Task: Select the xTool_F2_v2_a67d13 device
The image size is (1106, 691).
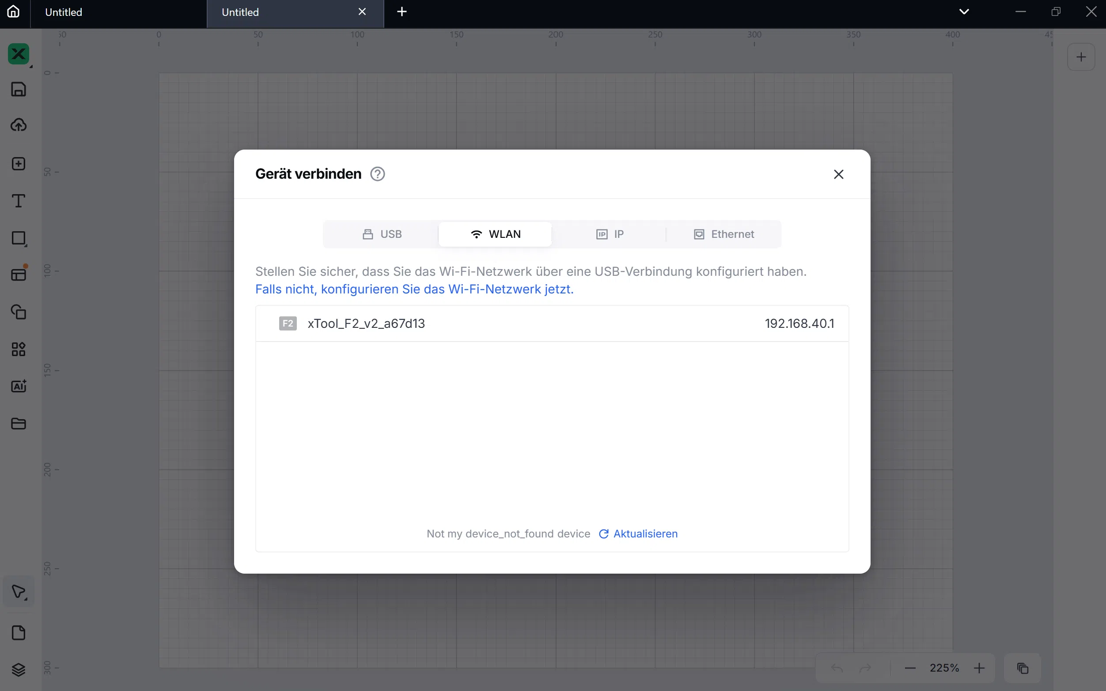Action: (552, 323)
